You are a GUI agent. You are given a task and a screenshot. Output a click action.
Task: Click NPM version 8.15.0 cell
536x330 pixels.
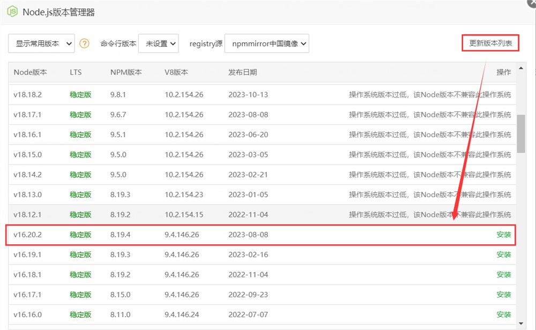coord(120,295)
